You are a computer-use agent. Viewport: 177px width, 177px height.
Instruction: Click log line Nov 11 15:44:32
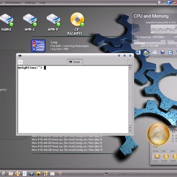(67, 143)
